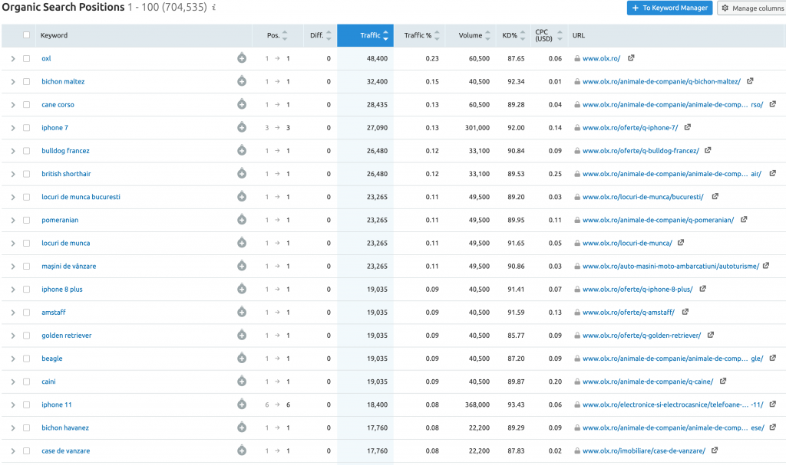This screenshot has width=786, height=465.
Task: Expand the 'oxl' row details
Action: pos(13,58)
